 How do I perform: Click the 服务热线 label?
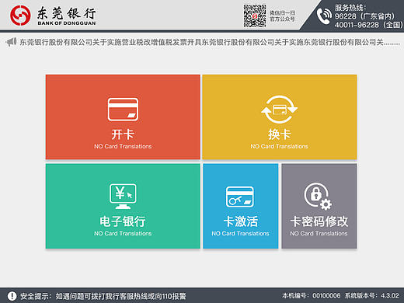click(x=350, y=8)
